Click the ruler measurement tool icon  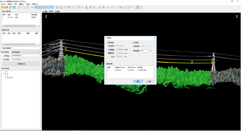(130, 7)
